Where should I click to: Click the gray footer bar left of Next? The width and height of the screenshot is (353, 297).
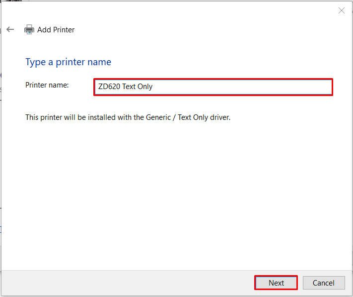[128, 283]
